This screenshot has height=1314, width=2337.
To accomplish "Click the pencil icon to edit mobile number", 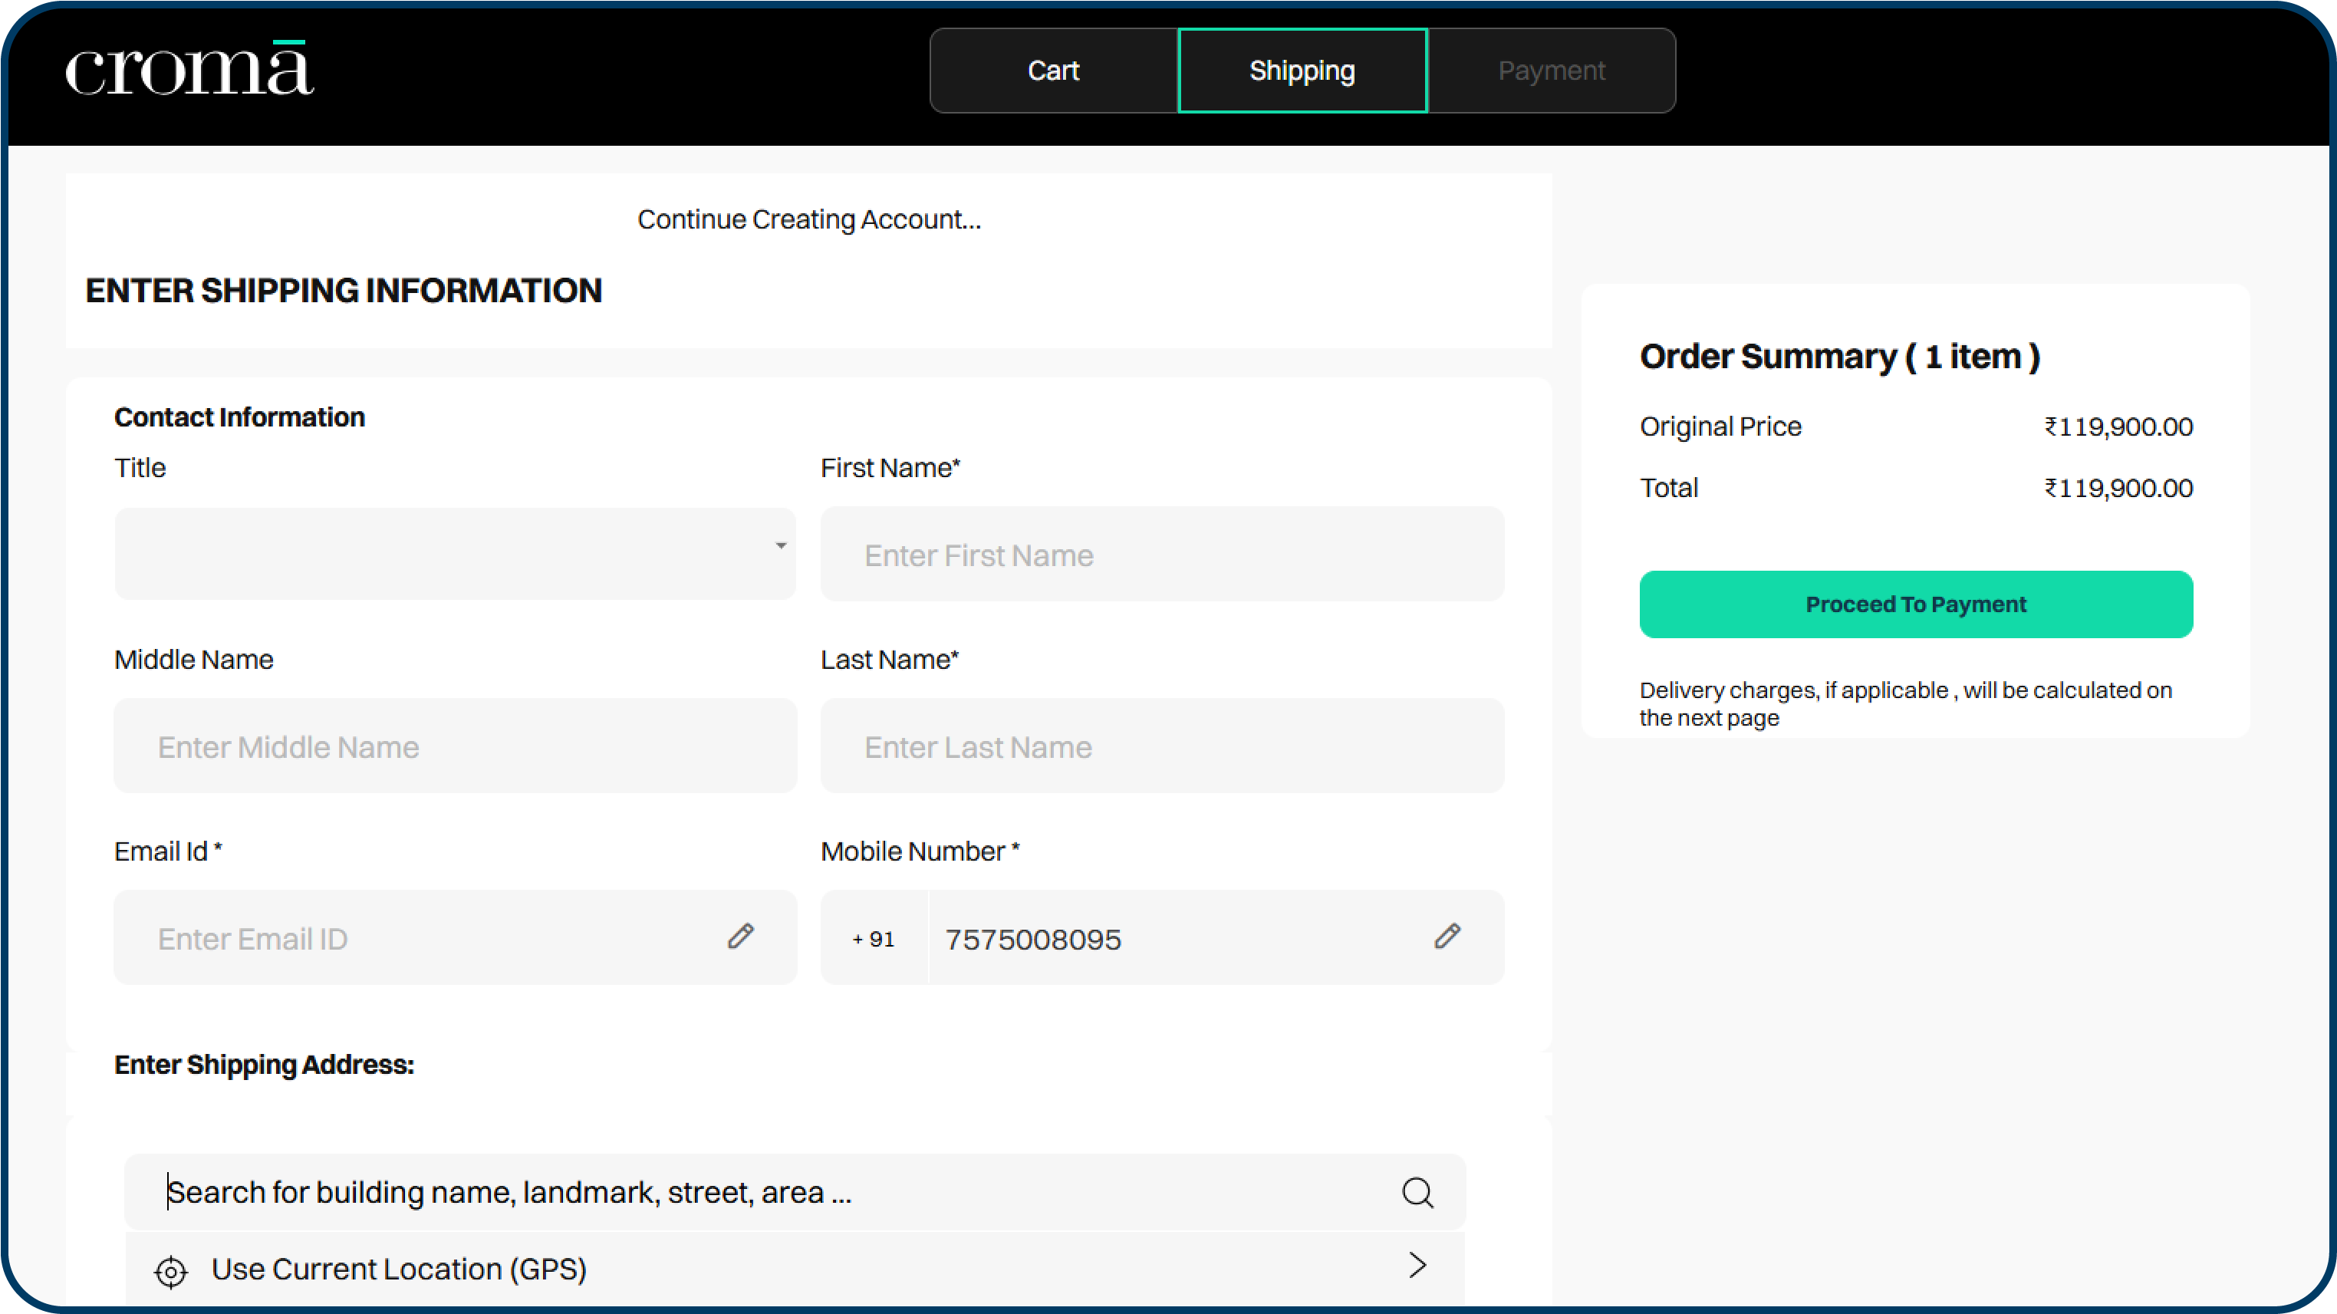I will coord(1448,937).
